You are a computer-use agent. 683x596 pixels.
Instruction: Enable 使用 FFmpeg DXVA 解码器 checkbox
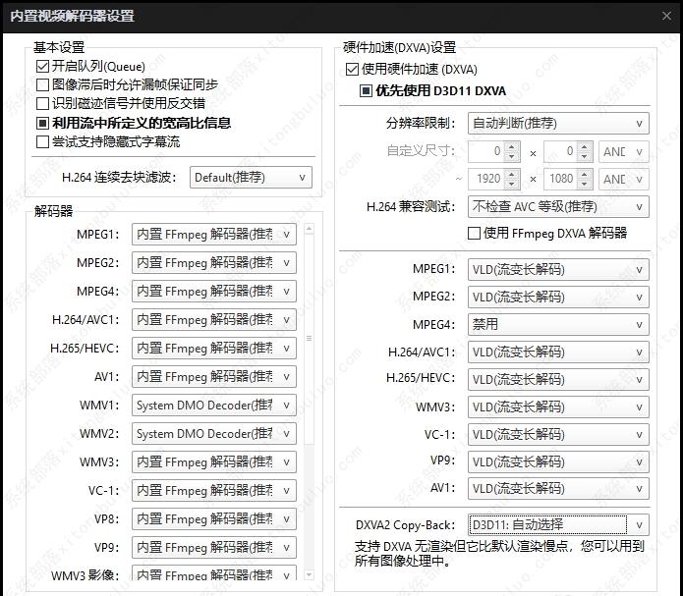475,234
